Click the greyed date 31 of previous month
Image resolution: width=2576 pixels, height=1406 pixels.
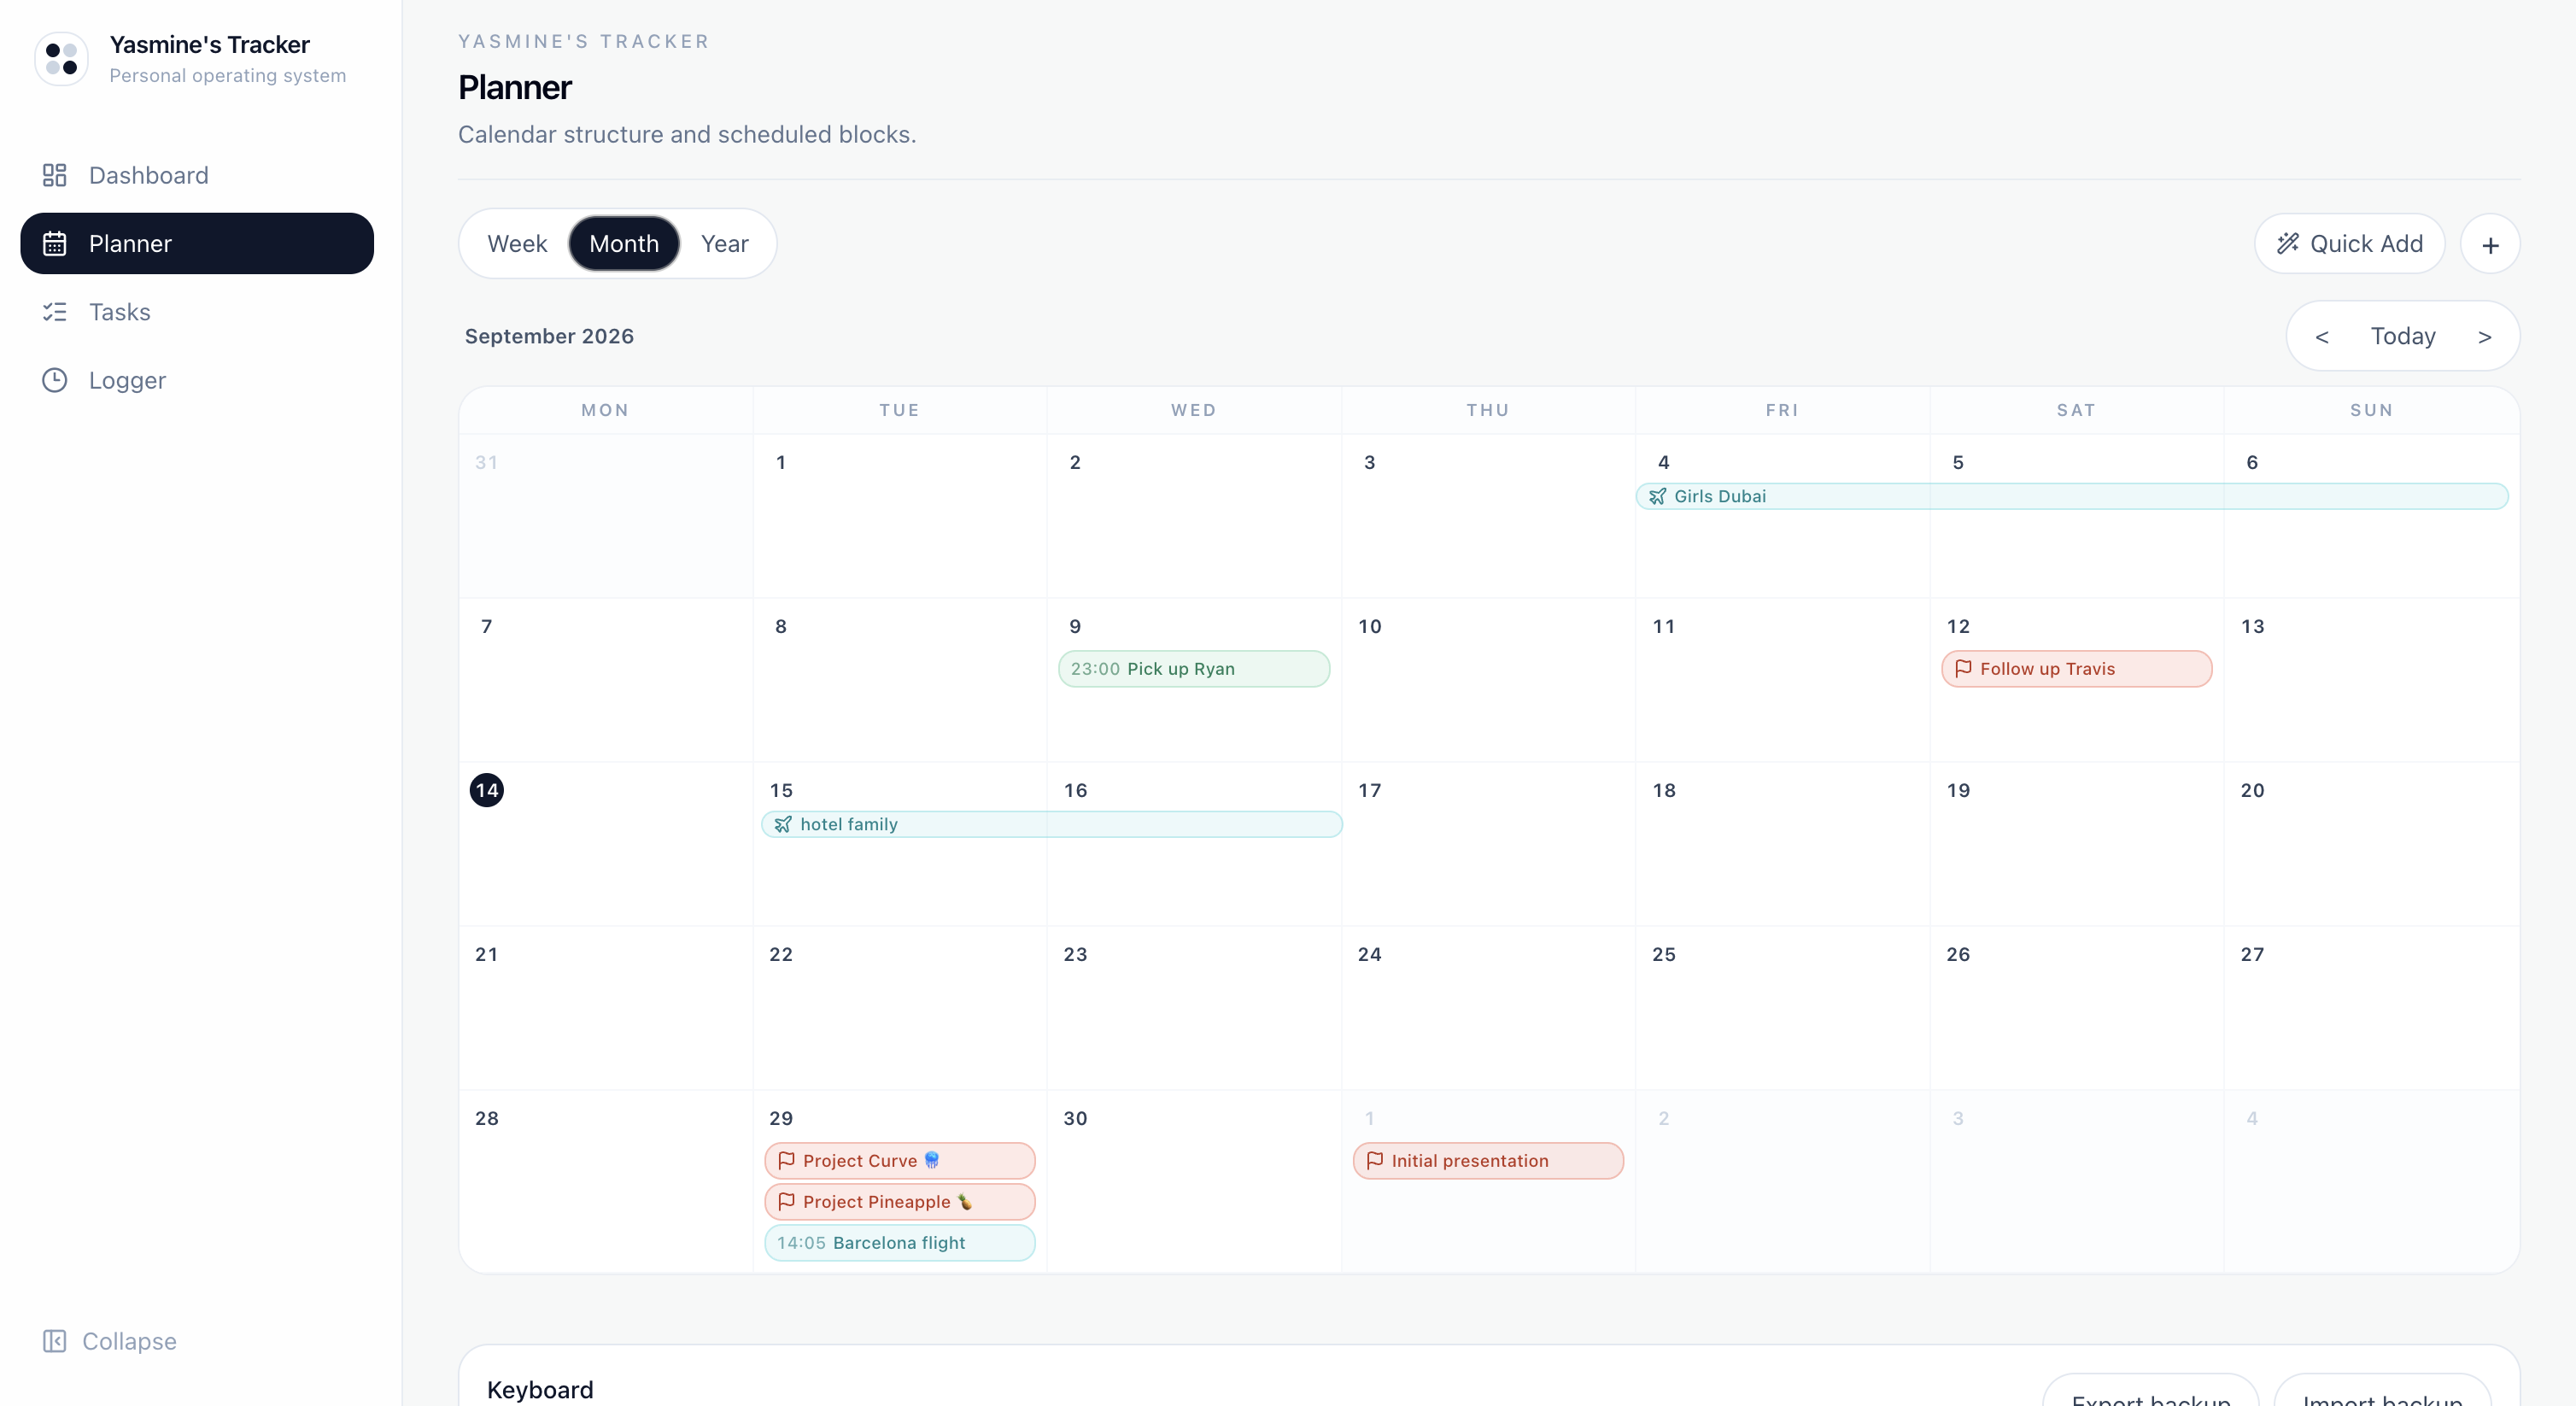tap(486, 462)
